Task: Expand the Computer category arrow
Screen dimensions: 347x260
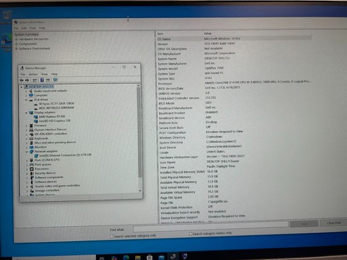Action: [x=26, y=96]
